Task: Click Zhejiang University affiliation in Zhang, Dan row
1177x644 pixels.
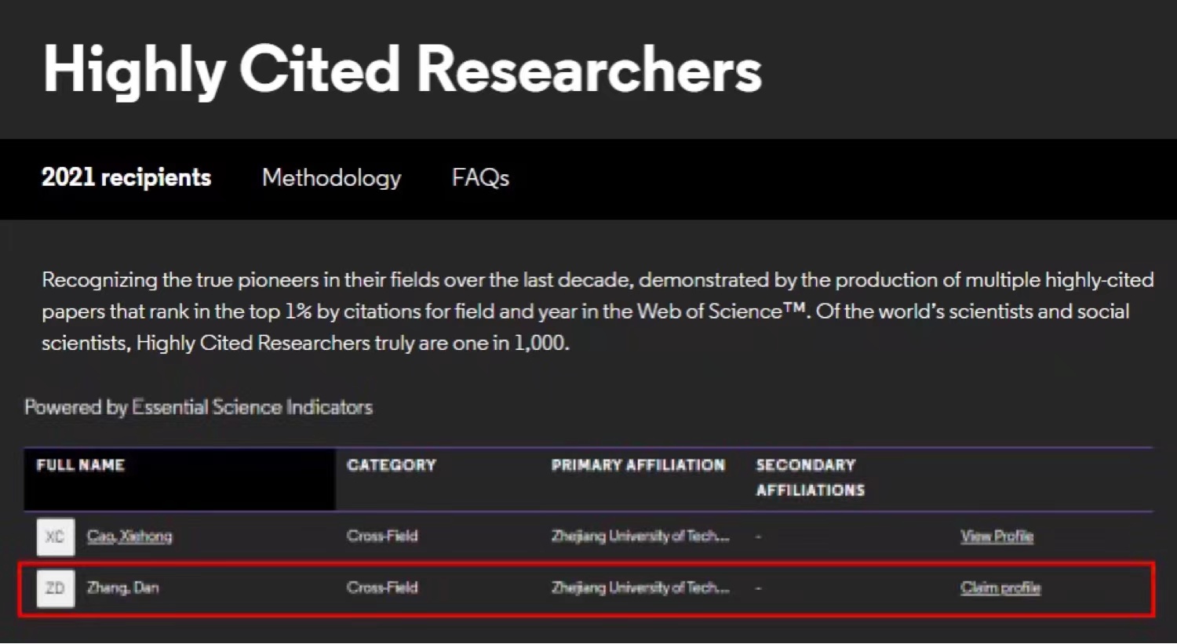Action: click(x=640, y=588)
